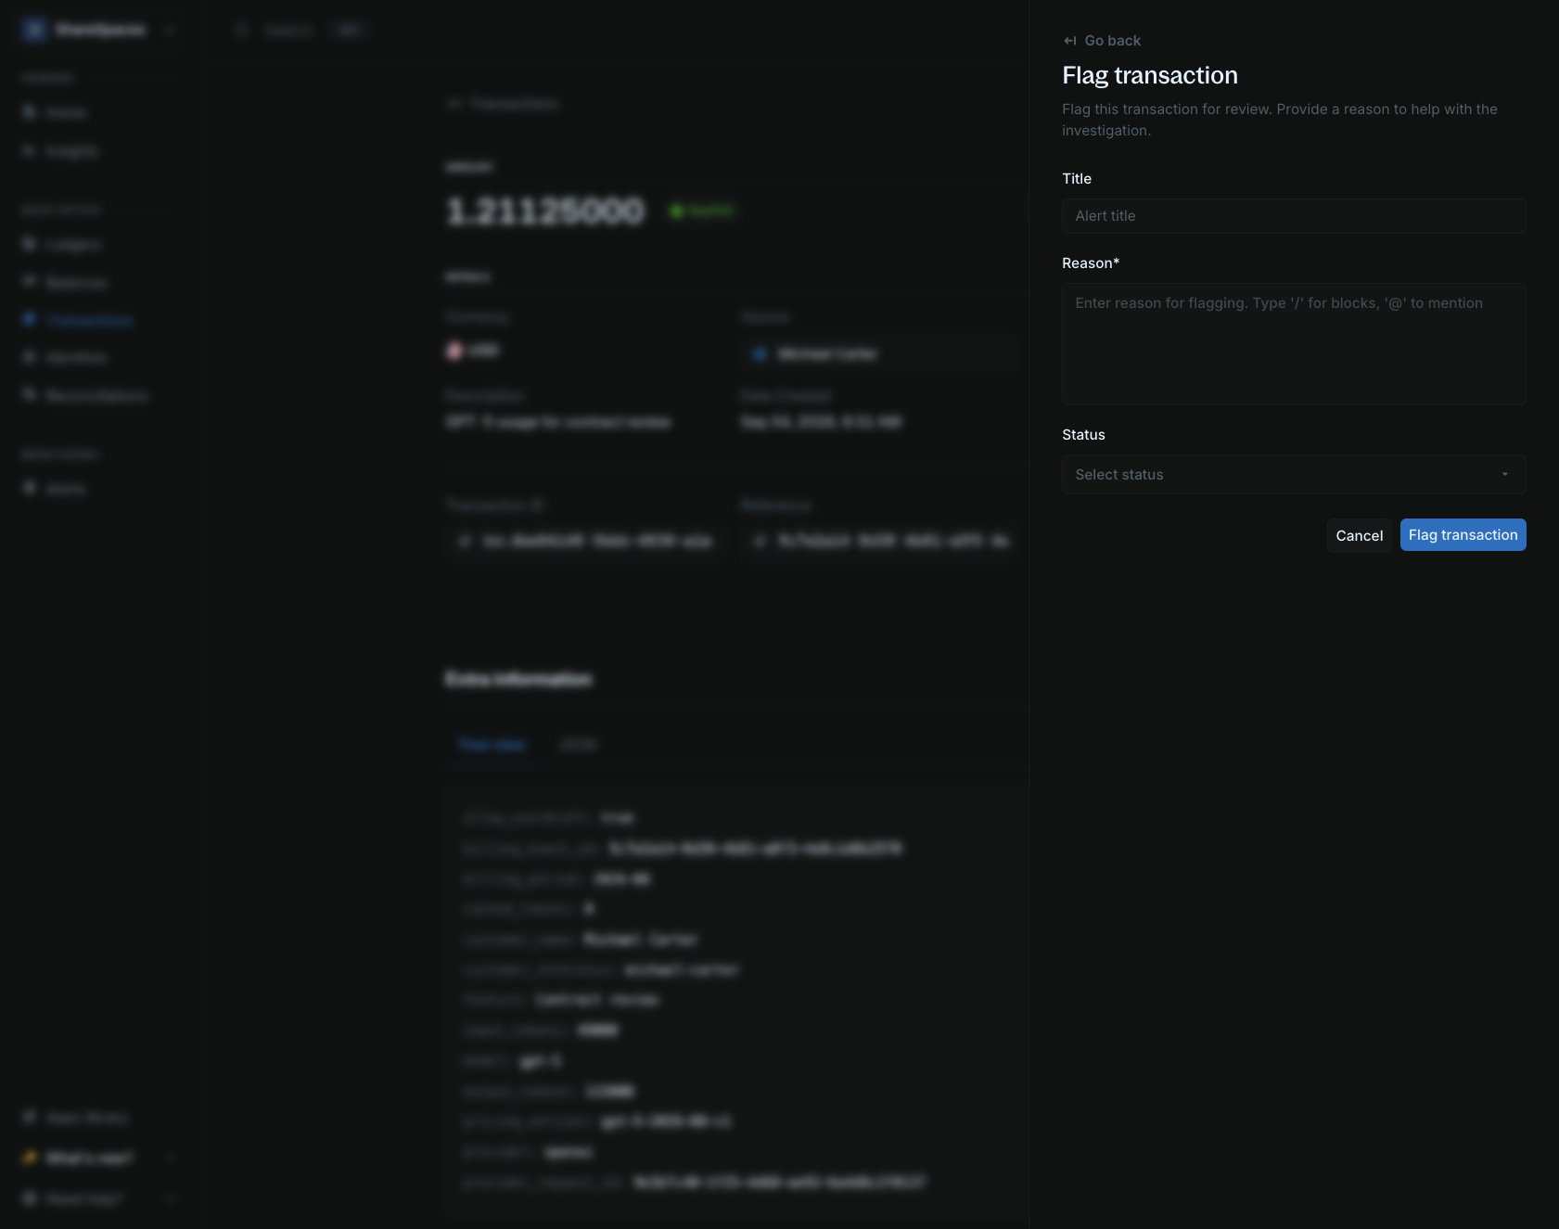This screenshot has height=1229, width=1559.
Task: Click the Cancel button
Action: 1359,535
